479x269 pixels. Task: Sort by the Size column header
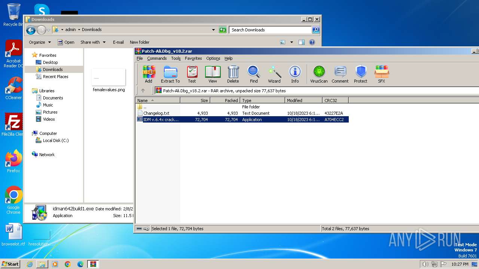[195, 100]
